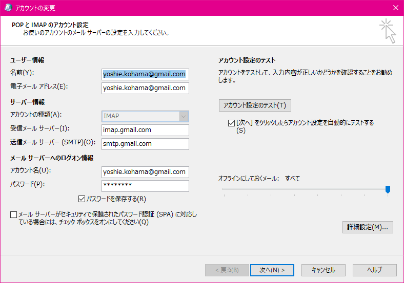
Task: Click the offline mail slider thumb
Action: pos(388,189)
